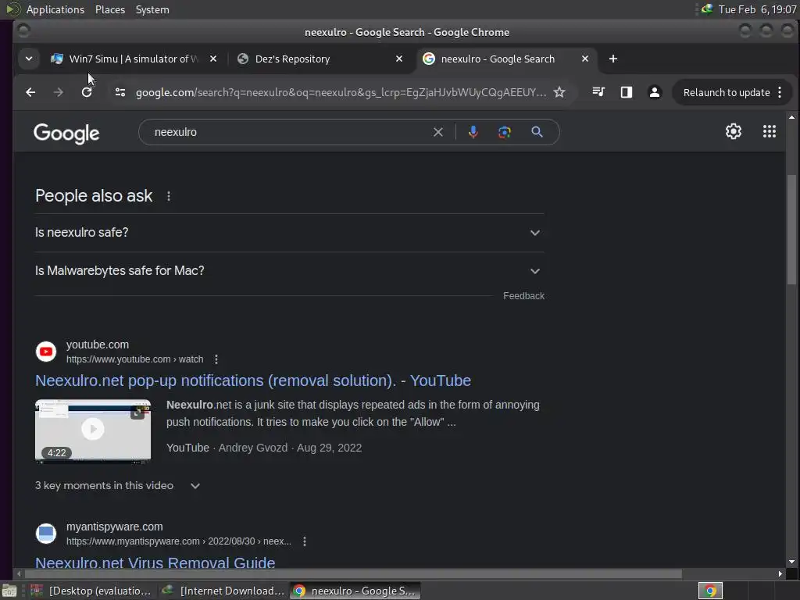The width and height of the screenshot is (800, 600).
Task: Open Neexulro.net pop-up notifications YouTube link
Action: (252, 380)
